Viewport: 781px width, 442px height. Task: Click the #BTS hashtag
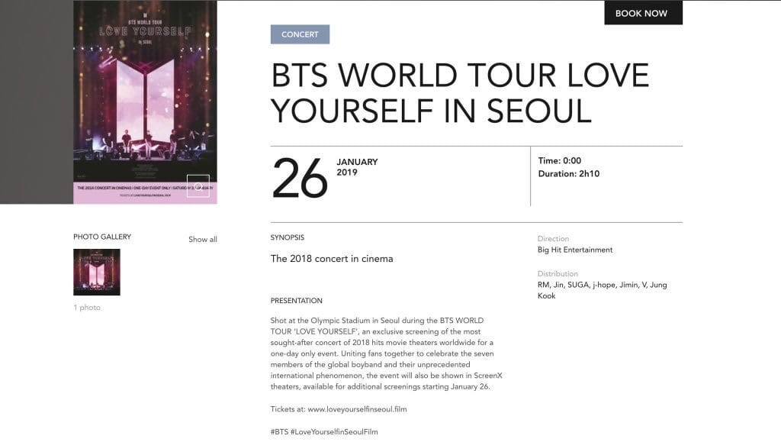pos(278,432)
